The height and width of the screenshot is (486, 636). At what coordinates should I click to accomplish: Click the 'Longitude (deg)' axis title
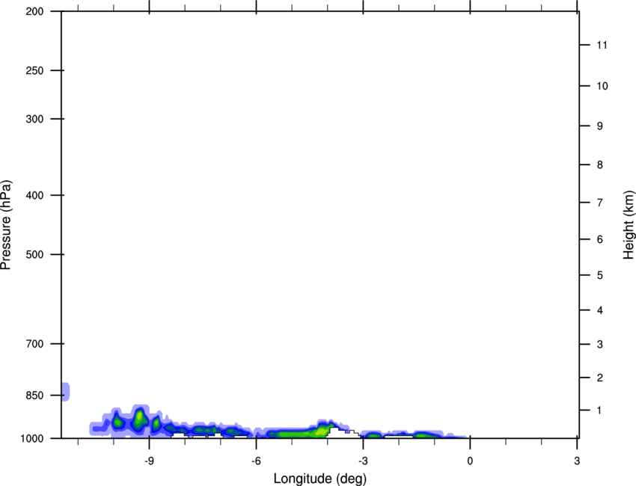click(x=320, y=479)
